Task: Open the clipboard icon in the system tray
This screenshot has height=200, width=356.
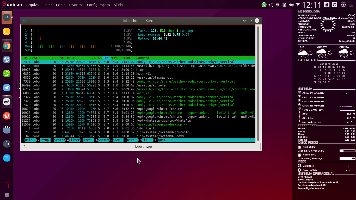Action: (285, 4)
